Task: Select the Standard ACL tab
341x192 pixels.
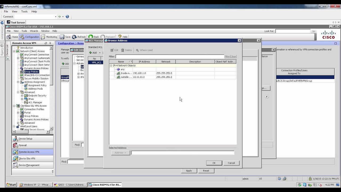Action: click(x=95, y=47)
